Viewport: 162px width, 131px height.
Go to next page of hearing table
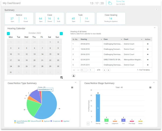click(104, 70)
